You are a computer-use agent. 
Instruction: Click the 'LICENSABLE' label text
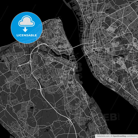pos(27,35)
